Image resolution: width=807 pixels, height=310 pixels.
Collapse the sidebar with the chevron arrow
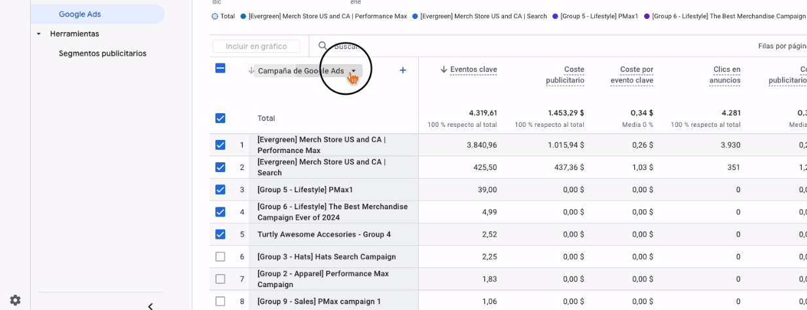(151, 305)
